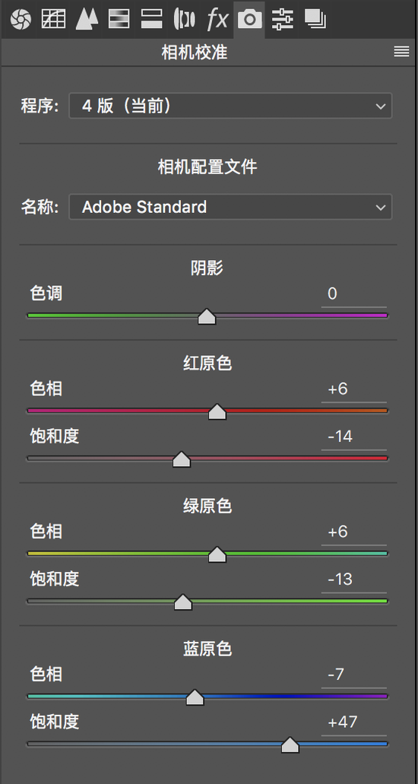Viewport: 418px width, 784px height.
Task: Click the 绿原色 饱和度 value field showing -13
Action: [354, 579]
